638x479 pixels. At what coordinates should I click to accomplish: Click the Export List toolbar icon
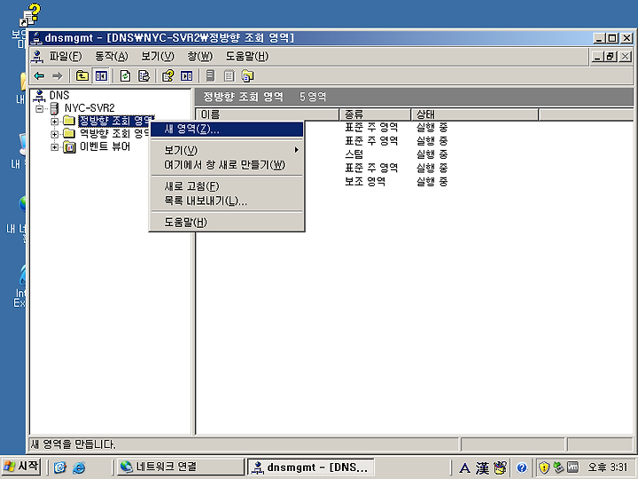click(144, 75)
